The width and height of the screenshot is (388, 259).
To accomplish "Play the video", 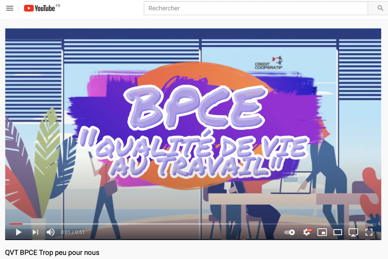I will click(x=18, y=232).
